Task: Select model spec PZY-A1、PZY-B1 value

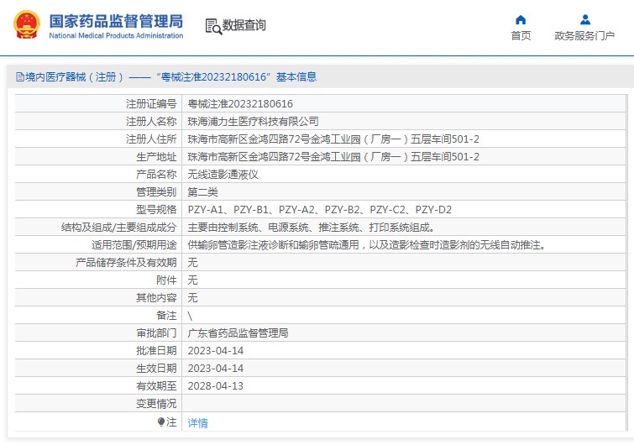Action: click(x=319, y=210)
